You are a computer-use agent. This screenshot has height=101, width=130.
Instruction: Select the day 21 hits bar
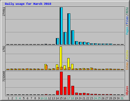(x=84, y=43)
